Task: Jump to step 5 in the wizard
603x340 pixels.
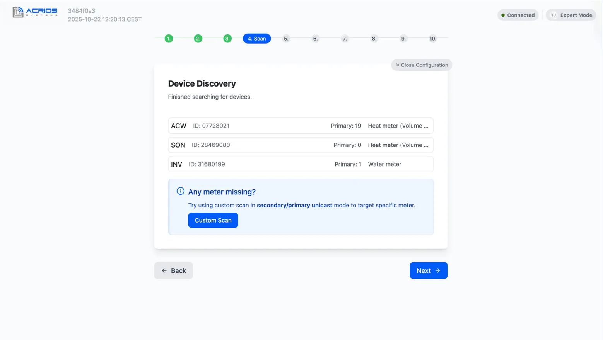Action: pyautogui.click(x=286, y=39)
